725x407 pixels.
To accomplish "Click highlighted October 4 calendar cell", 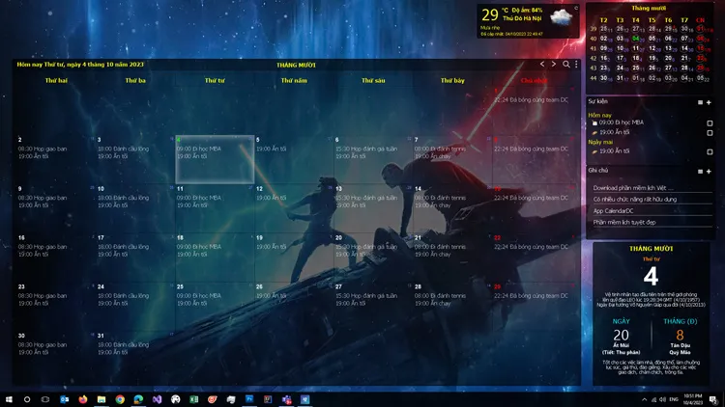I will 215,158.
